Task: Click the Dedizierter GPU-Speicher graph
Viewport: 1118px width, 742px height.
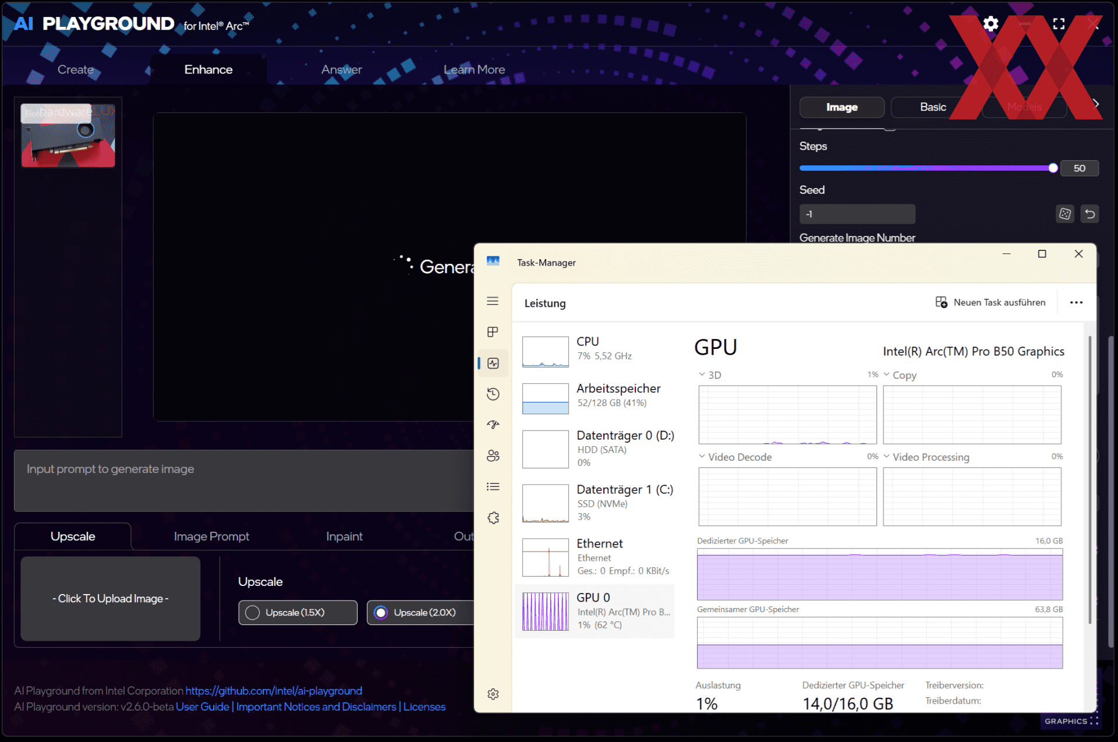Action: [x=880, y=574]
